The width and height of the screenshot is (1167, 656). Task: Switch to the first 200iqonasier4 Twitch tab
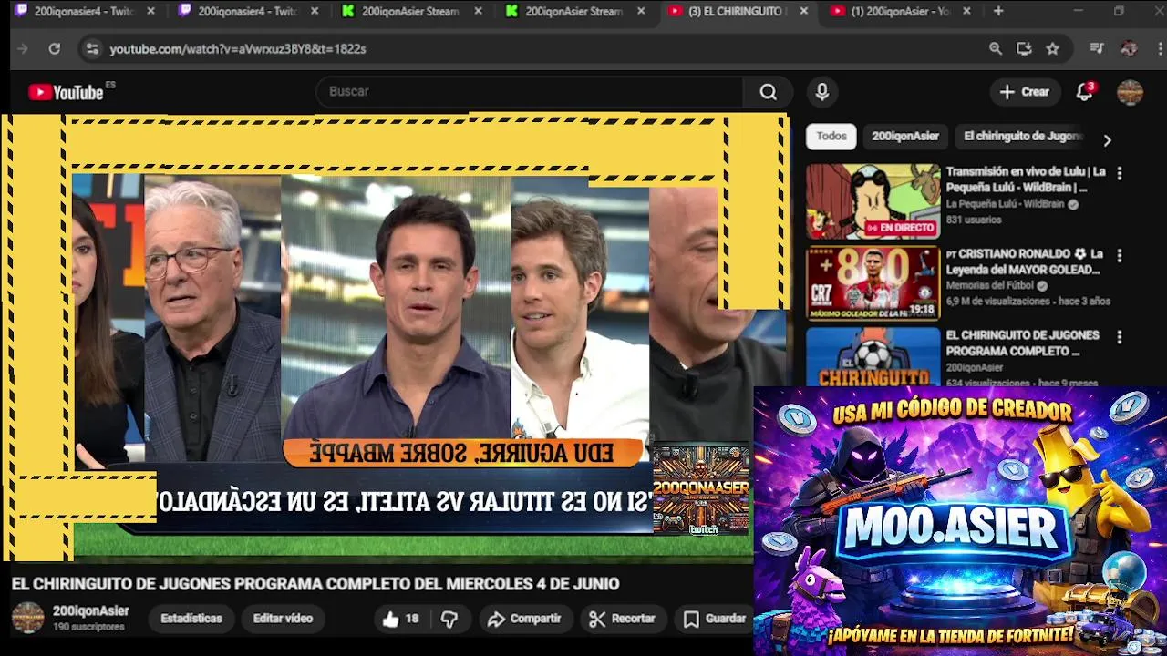84,11
